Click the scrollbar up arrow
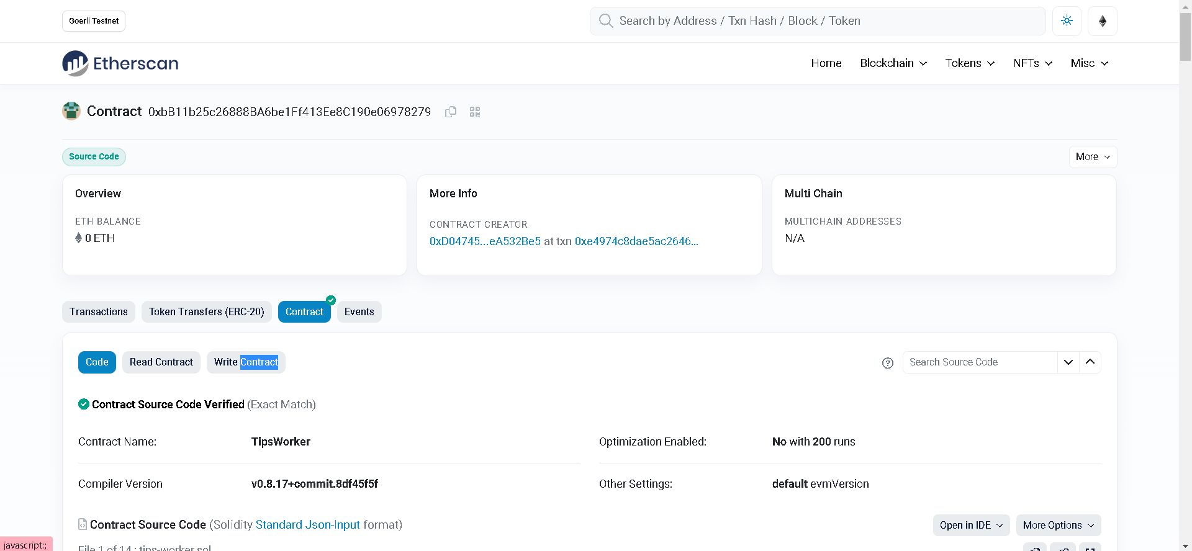Viewport: 1192px width, 551px height. pyautogui.click(x=1185, y=5)
